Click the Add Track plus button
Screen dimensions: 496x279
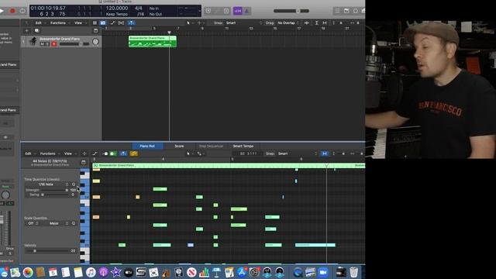pyautogui.click(x=26, y=31)
